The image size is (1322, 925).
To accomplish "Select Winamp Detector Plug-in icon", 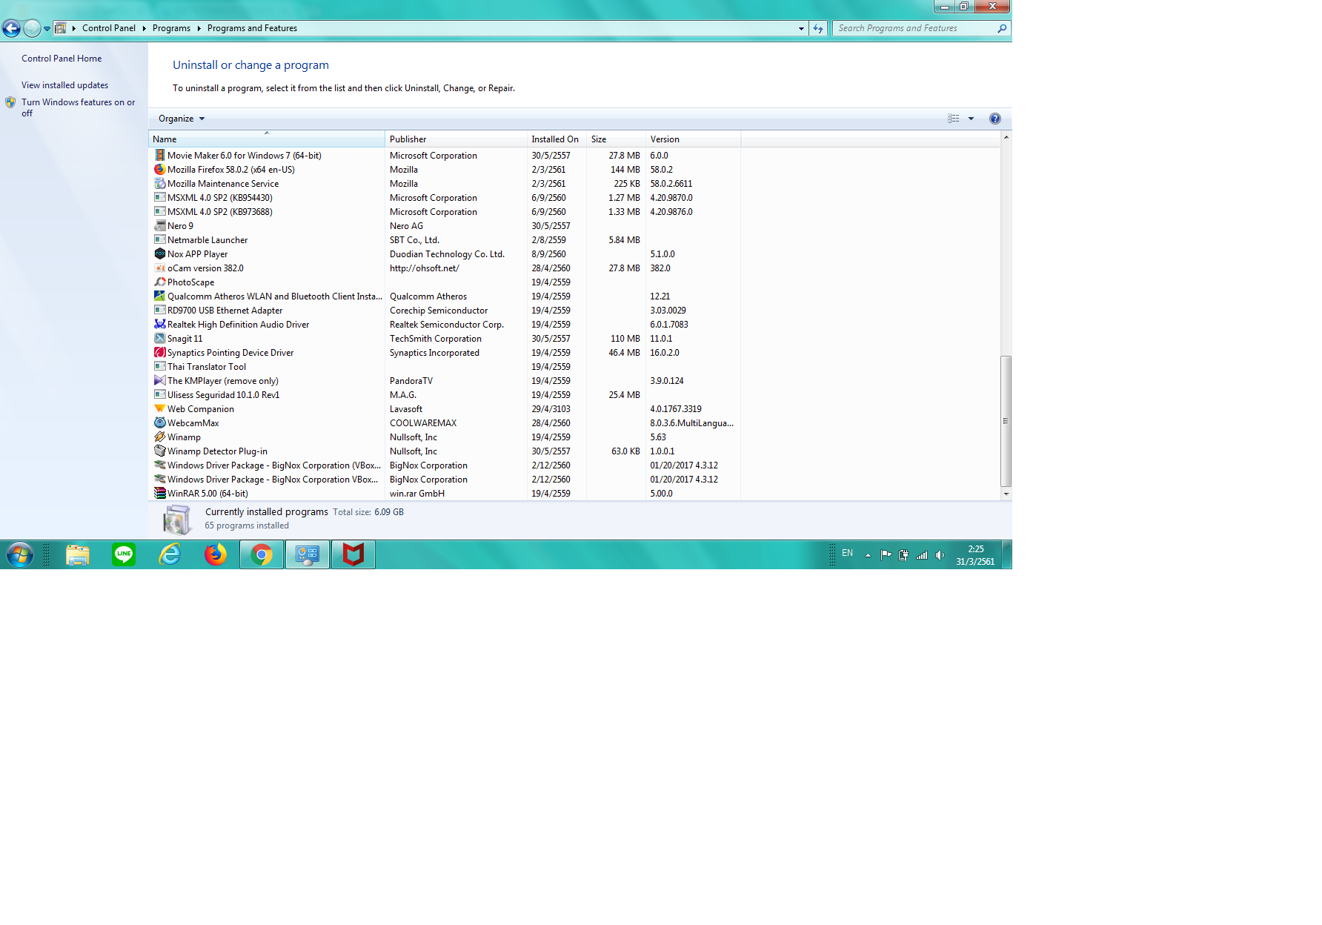I will pyautogui.click(x=159, y=451).
